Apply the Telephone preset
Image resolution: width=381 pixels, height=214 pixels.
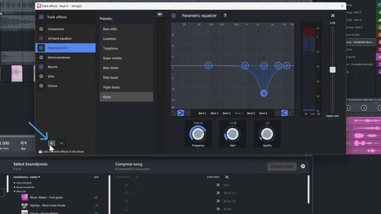(x=126, y=48)
